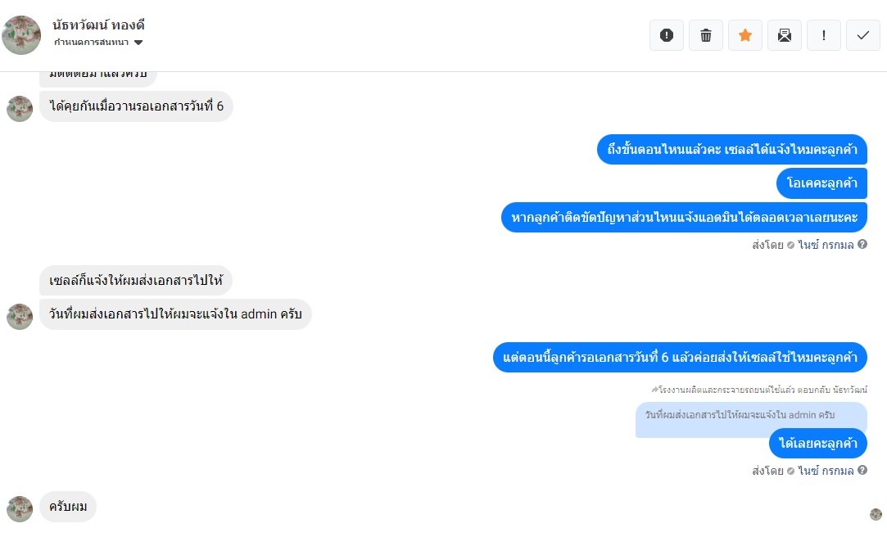Click the contact name นัธทวัฒน์ ทองดี
Image resolution: width=887 pixels, height=537 pixels.
[x=98, y=25]
